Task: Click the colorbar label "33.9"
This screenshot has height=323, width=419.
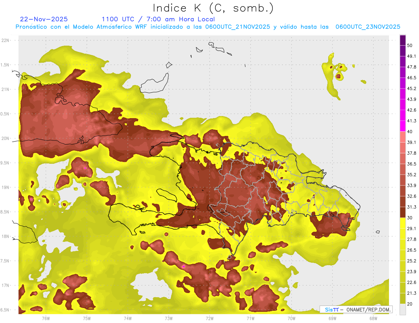Action: coord(412,185)
